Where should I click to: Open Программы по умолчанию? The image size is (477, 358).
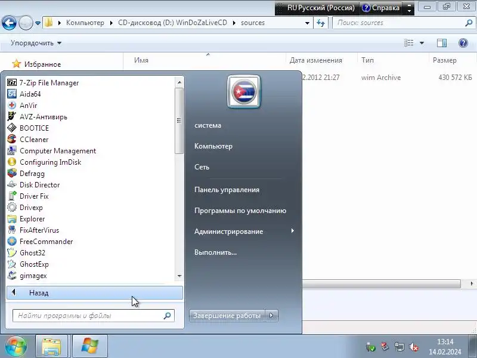pos(240,211)
